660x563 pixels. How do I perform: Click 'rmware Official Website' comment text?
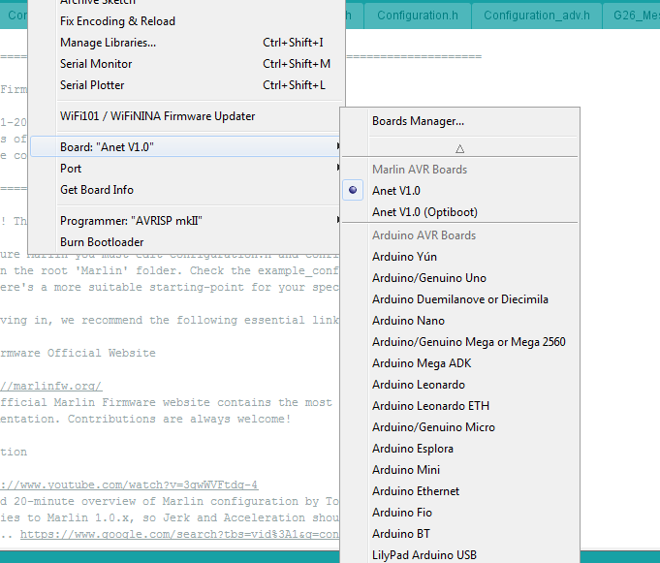pyautogui.click(x=78, y=353)
